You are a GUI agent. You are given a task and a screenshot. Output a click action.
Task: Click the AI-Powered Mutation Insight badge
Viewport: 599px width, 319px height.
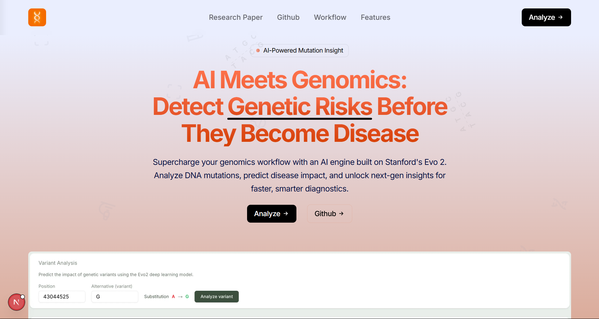coord(299,51)
